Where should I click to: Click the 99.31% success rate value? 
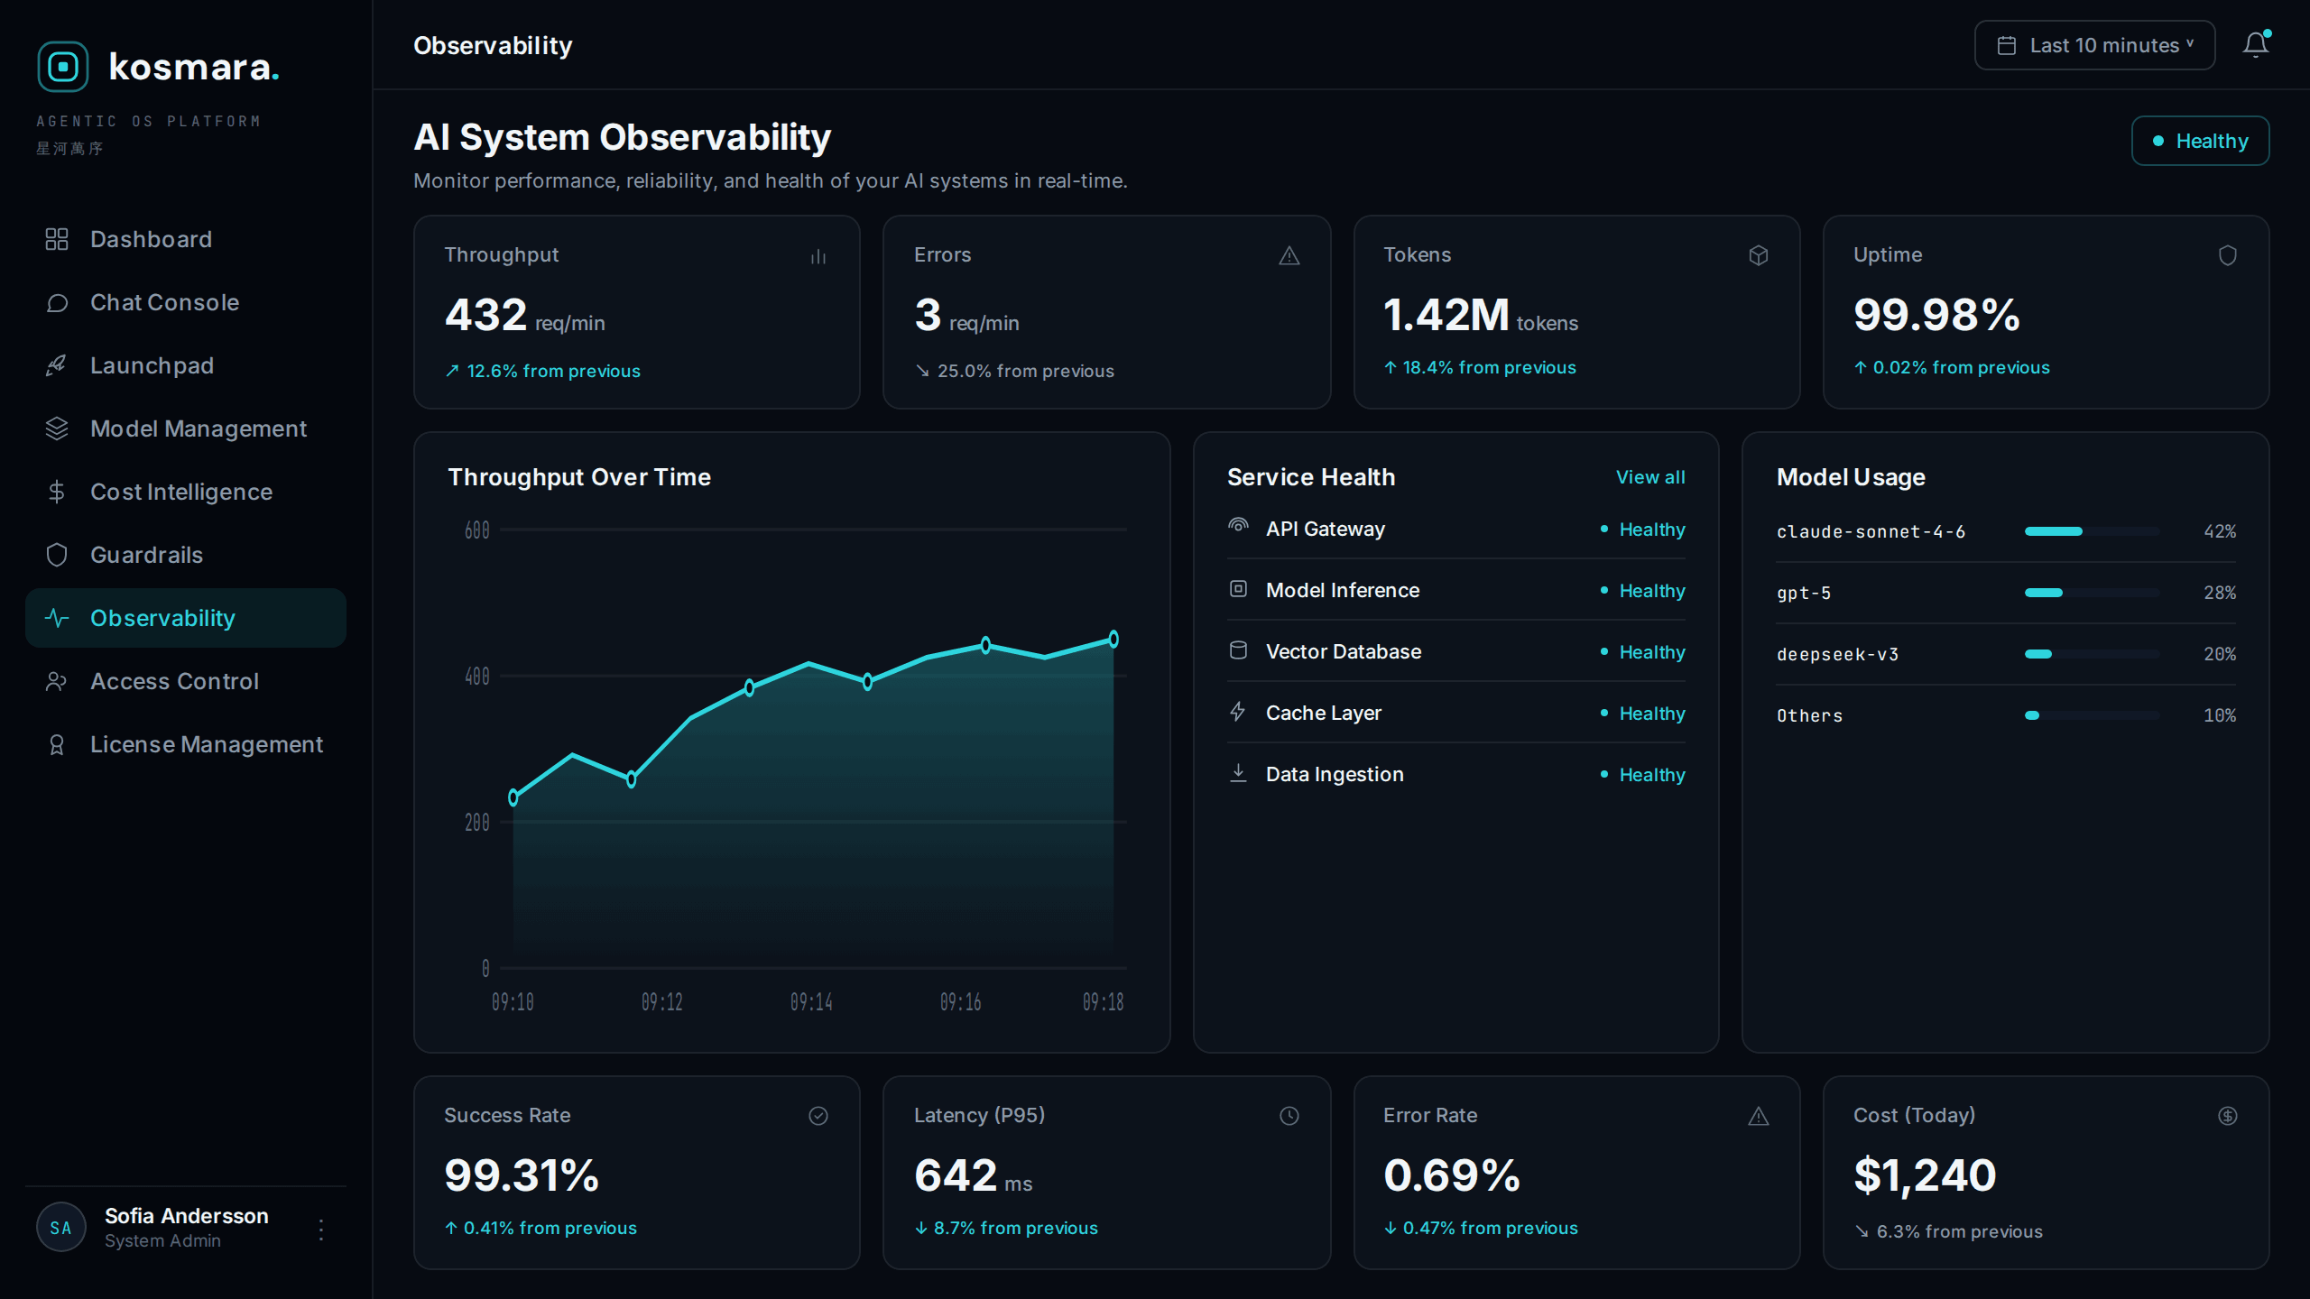click(x=522, y=1175)
